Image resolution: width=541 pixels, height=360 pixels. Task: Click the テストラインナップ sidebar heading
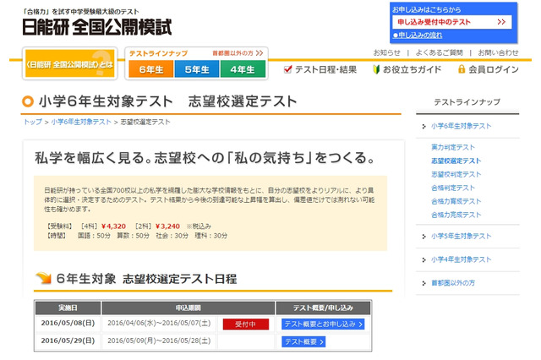pyautogui.click(x=467, y=102)
